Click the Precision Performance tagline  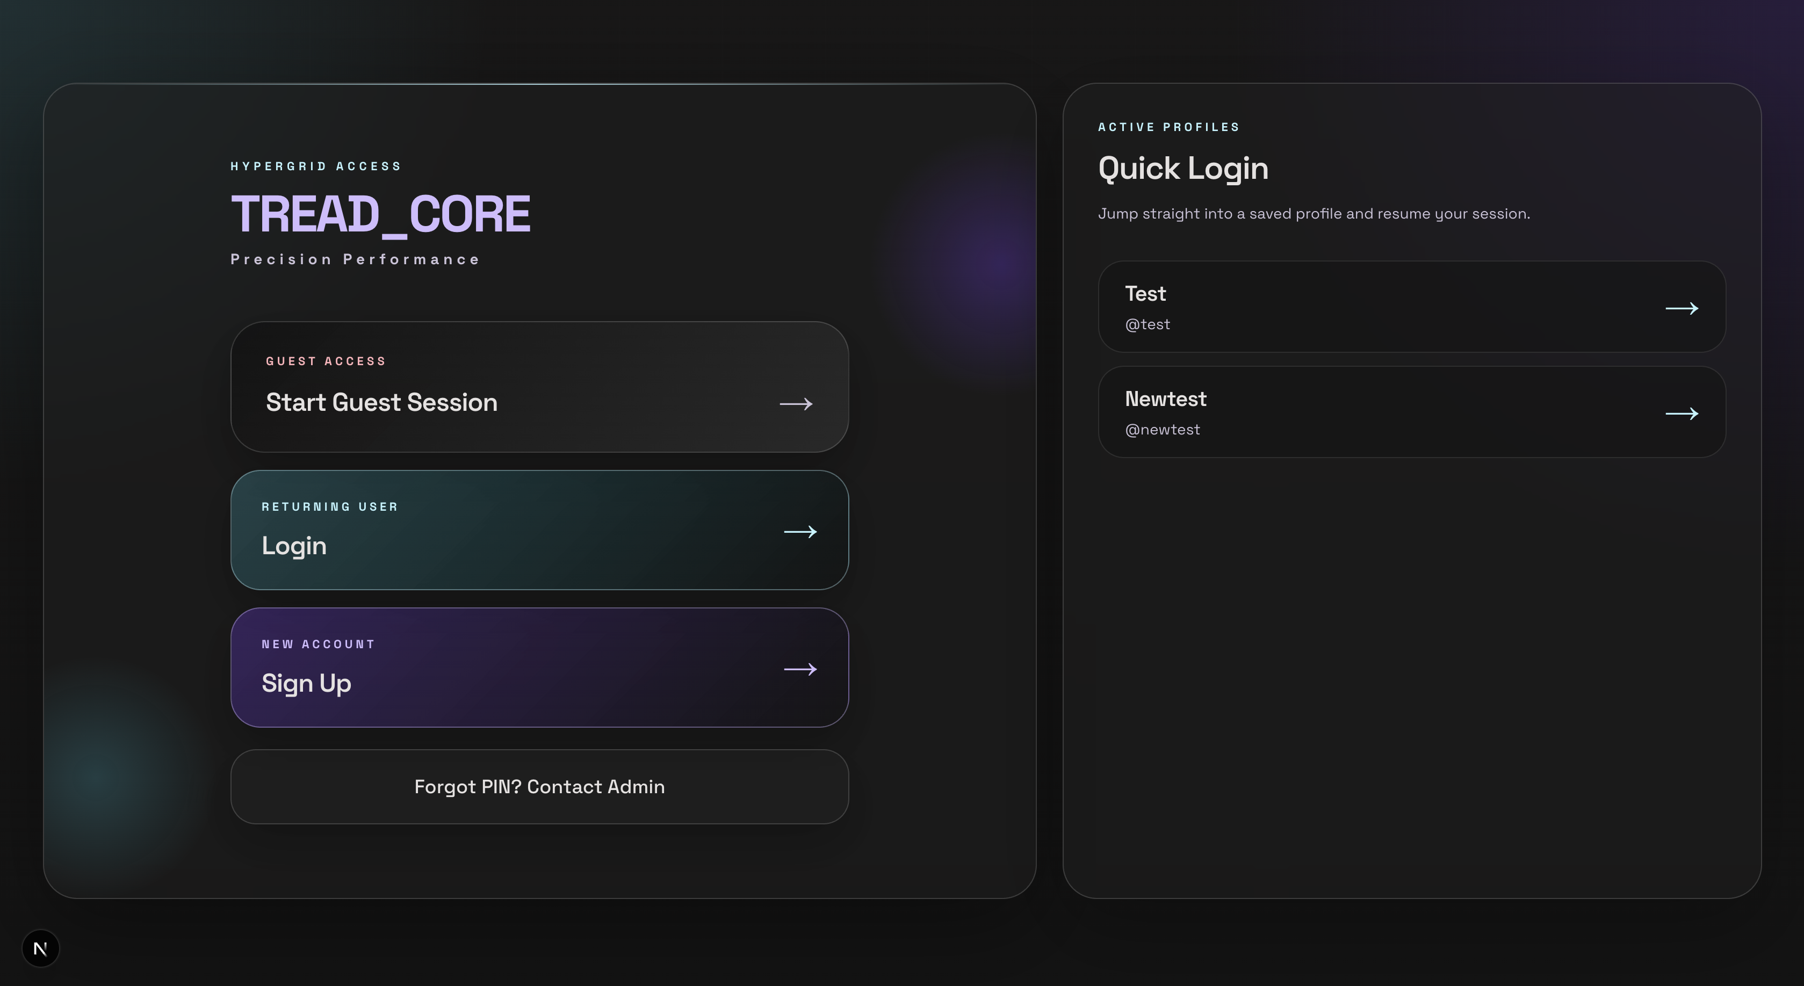355,259
